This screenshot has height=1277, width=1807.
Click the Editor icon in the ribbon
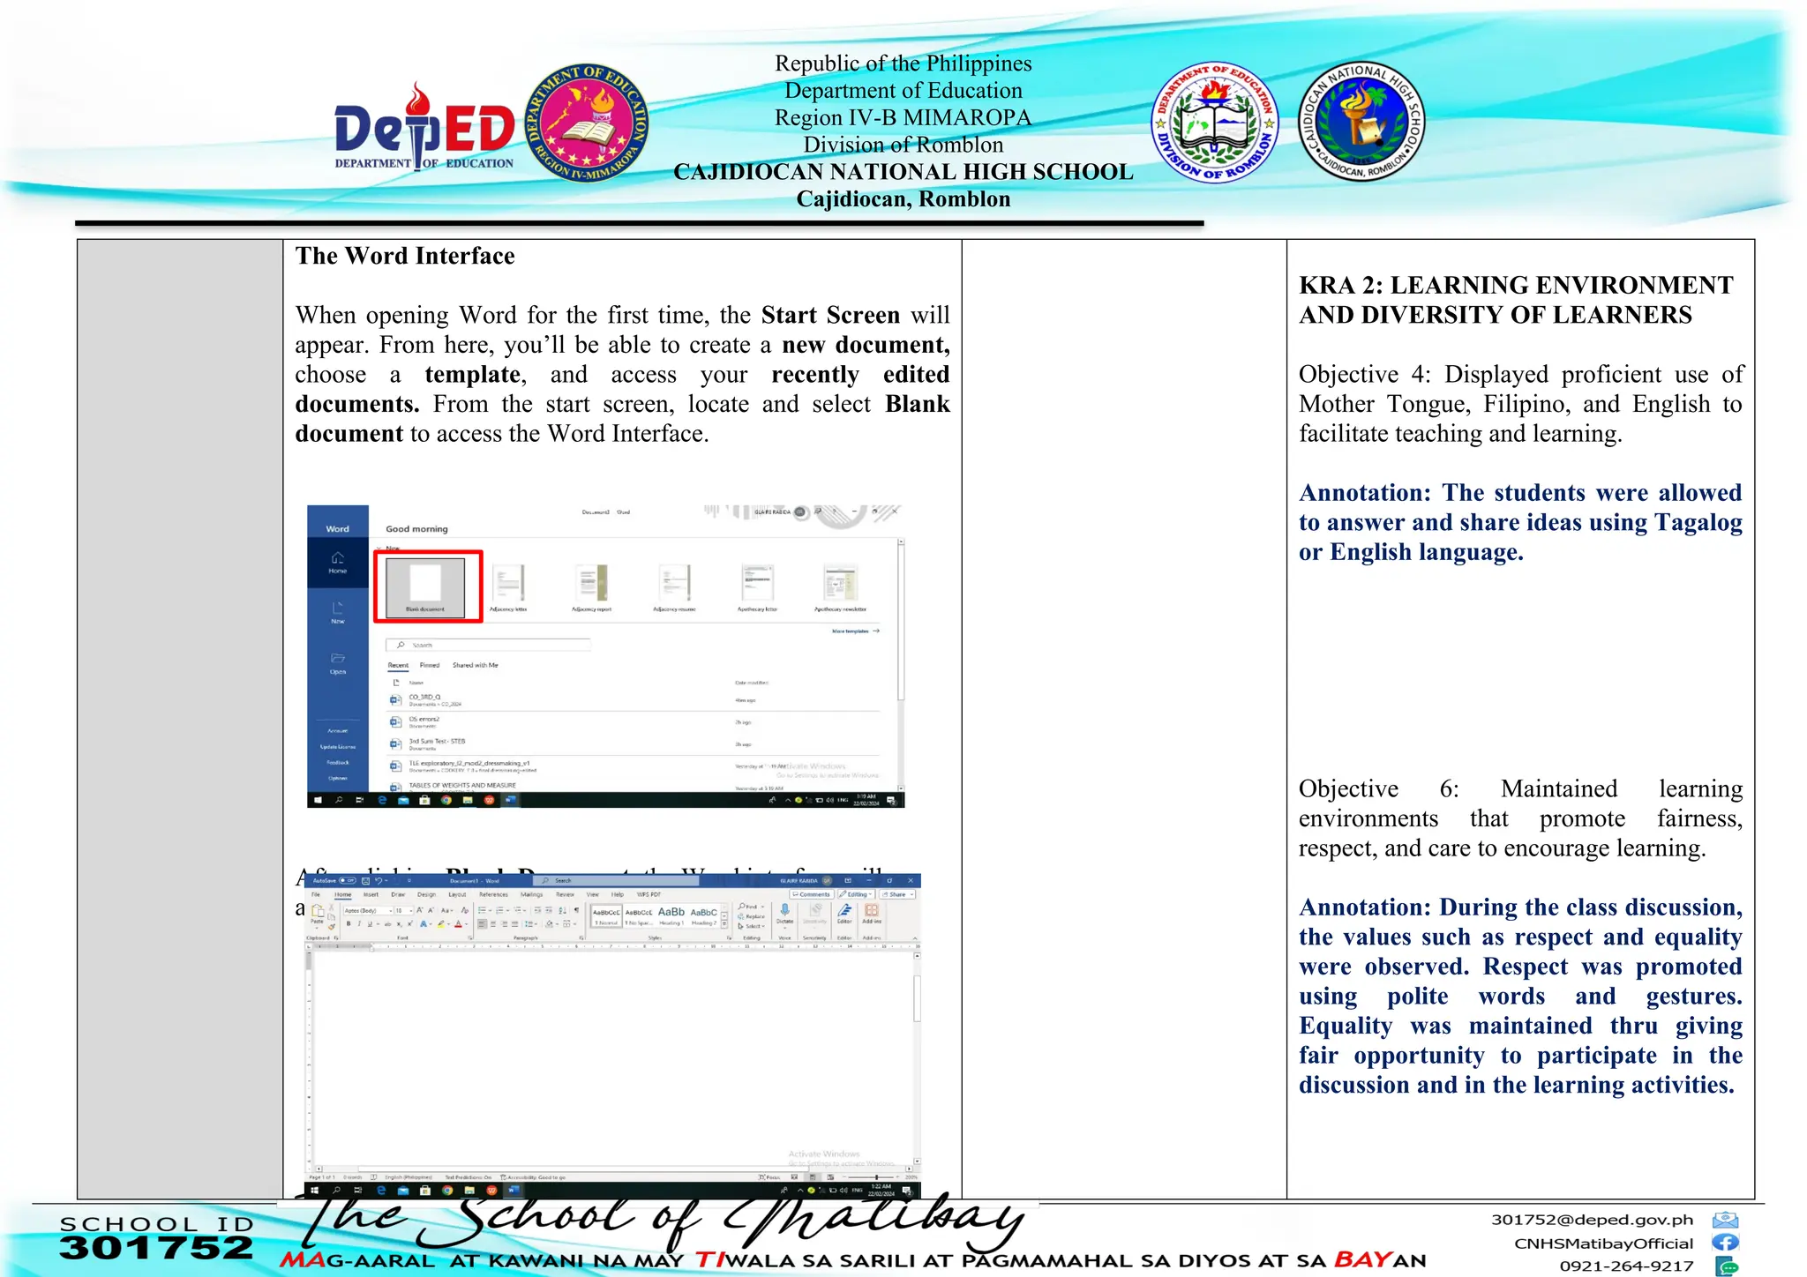[844, 909]
